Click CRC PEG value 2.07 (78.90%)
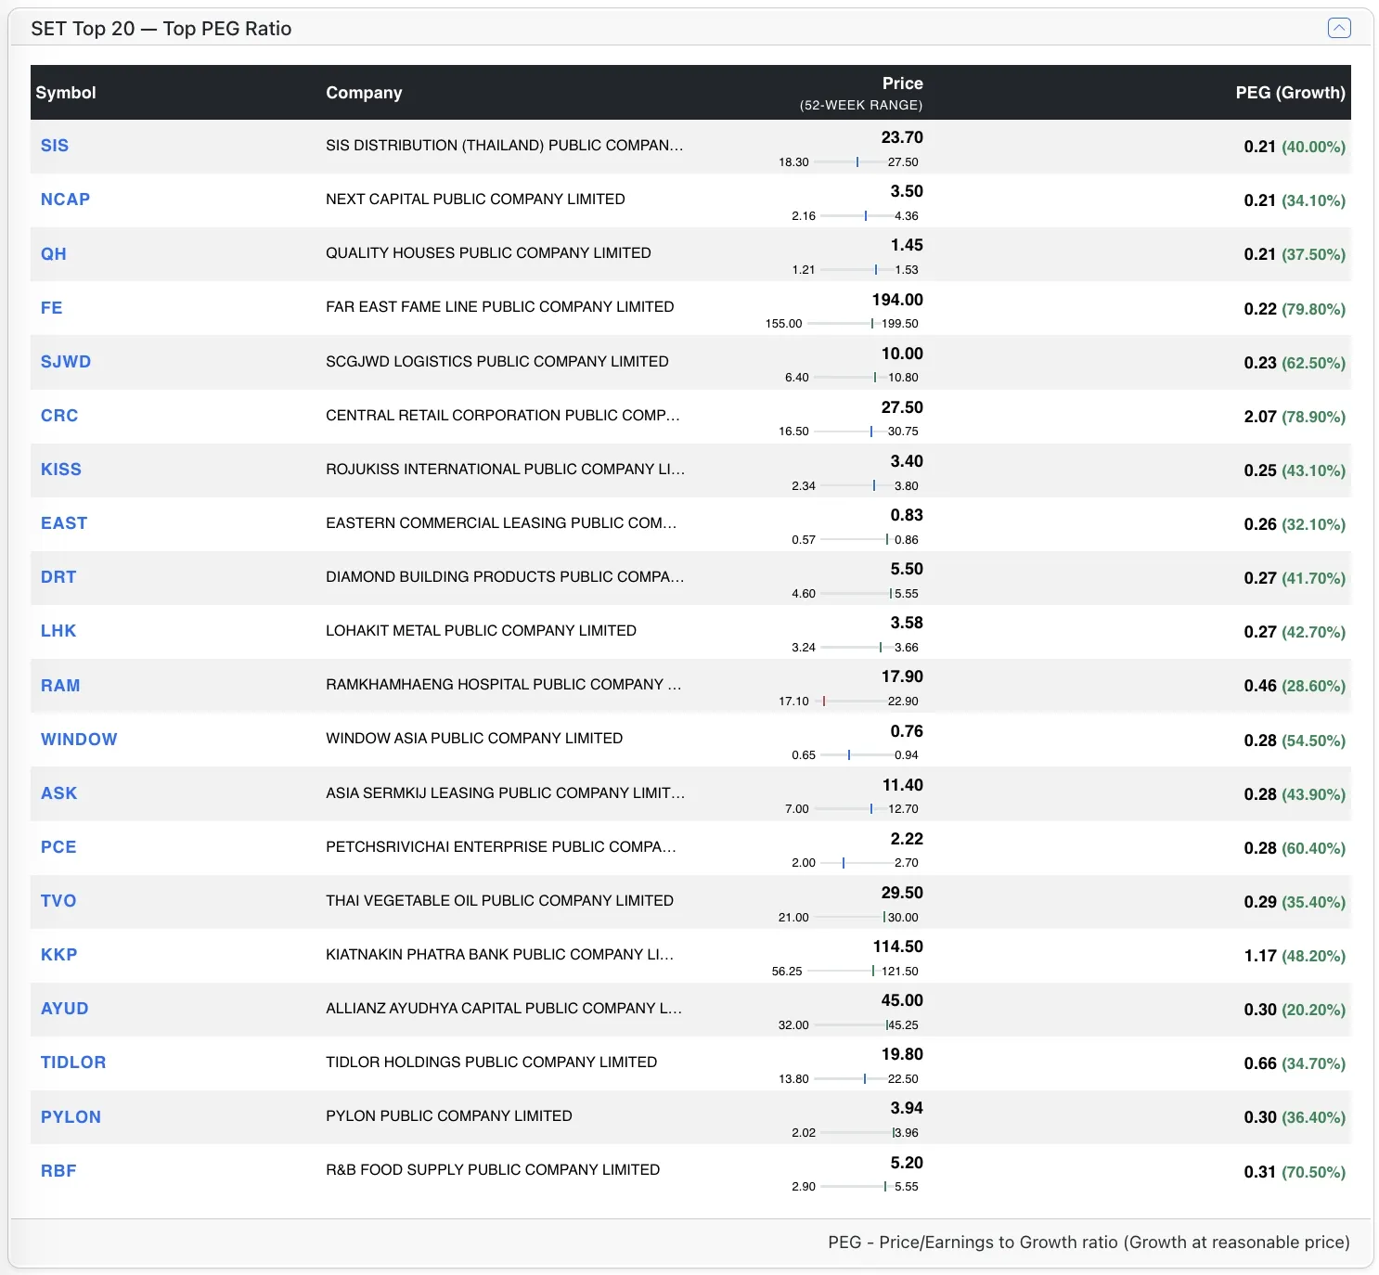Image resolution: width=1379 pixels, height=1275 pixels. (x=1295, y=417)
